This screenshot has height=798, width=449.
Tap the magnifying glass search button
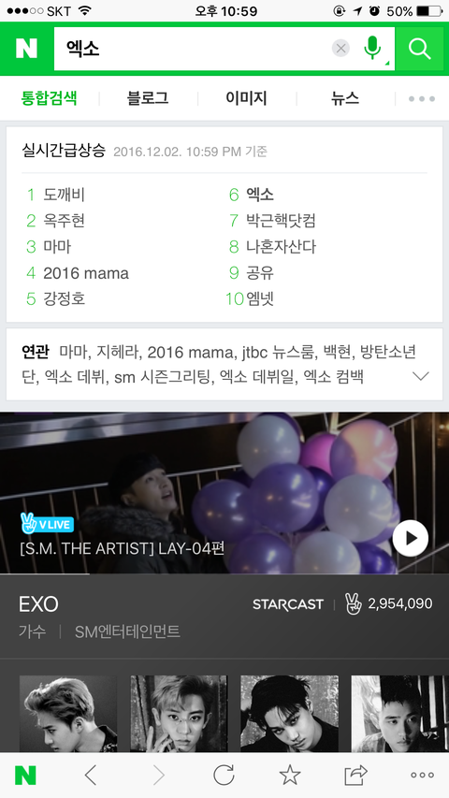tap(419, 49)
